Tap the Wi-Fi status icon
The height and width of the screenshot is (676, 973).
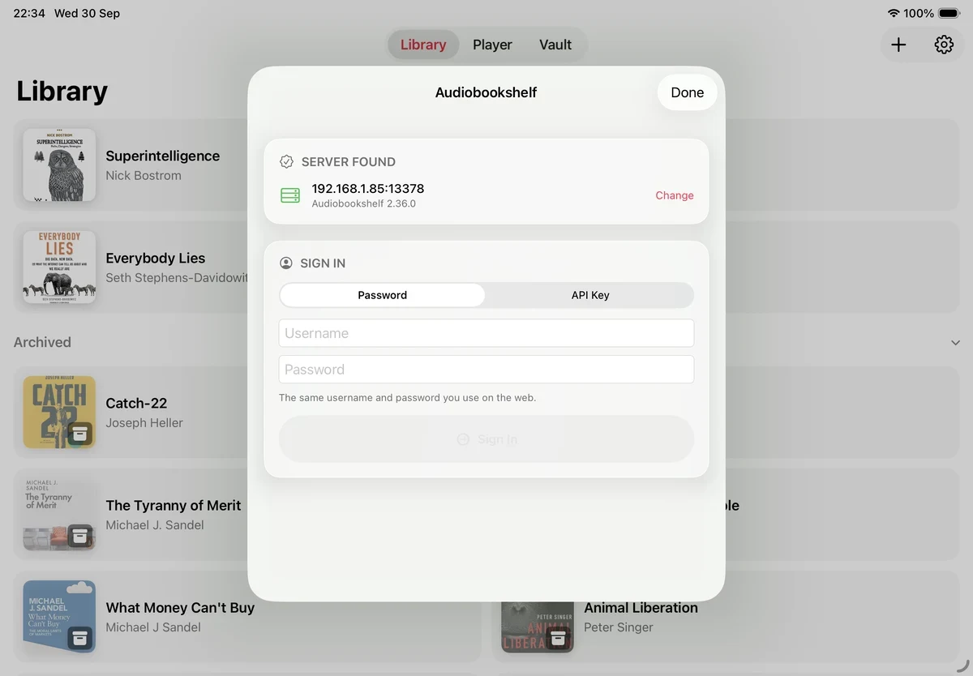893,13
